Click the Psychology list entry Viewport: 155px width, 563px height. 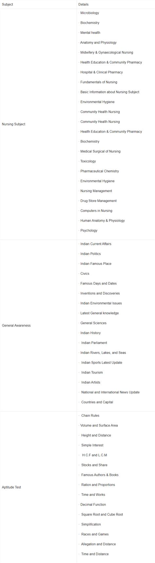(x=89, y=231)
